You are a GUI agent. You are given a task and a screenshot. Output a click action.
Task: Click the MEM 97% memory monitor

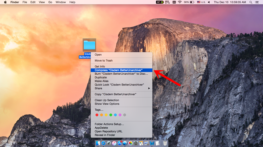[167, 2]
